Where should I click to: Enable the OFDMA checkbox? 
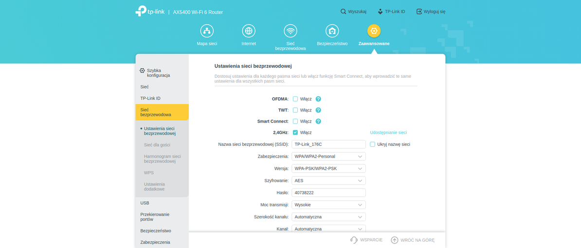point(295,99)
